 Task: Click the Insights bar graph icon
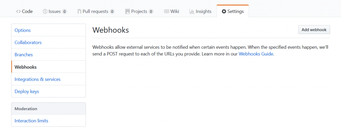(x=192, y=12)
